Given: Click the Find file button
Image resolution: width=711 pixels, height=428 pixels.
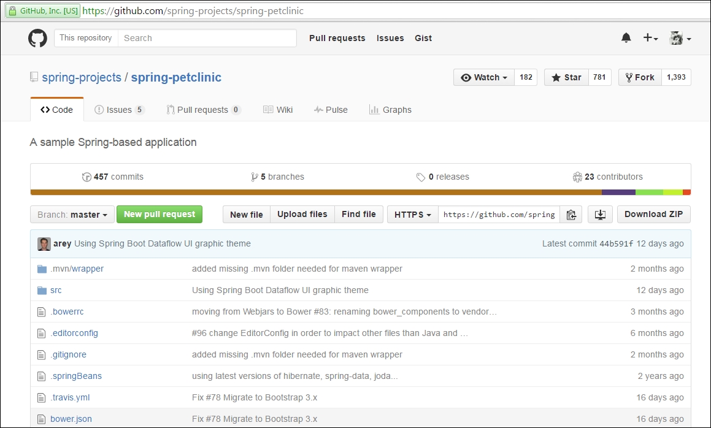Looking at the screenshot, I should click(x=359, y=215).
